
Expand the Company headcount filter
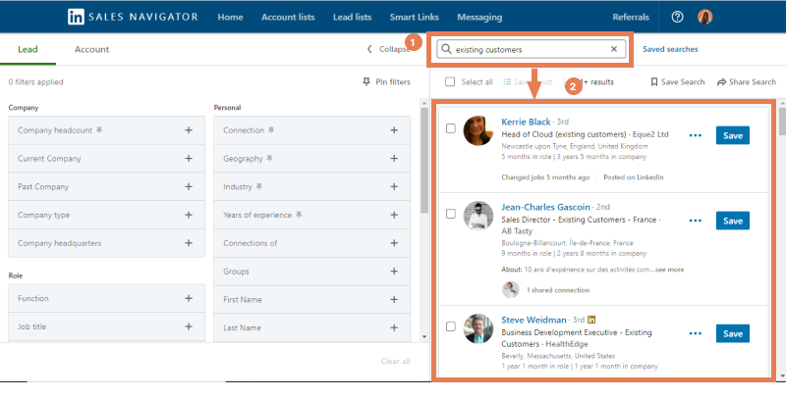point(189,130)
